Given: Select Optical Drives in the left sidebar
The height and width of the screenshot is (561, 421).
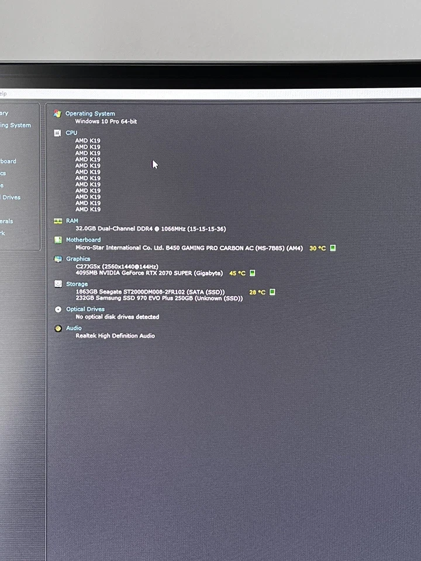Looking at the screenshot, I should tap(11, 197).
